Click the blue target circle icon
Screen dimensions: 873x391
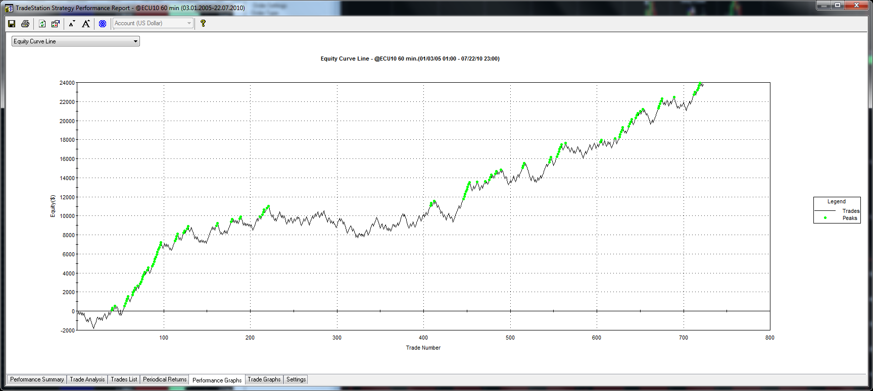click(x=103, y=24)
